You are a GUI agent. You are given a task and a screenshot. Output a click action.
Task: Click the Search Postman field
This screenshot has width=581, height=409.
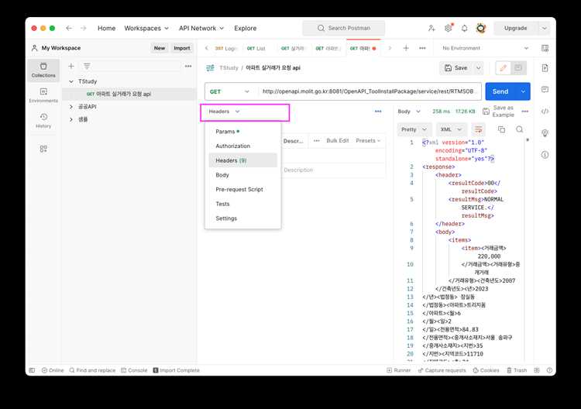point(343,28)
